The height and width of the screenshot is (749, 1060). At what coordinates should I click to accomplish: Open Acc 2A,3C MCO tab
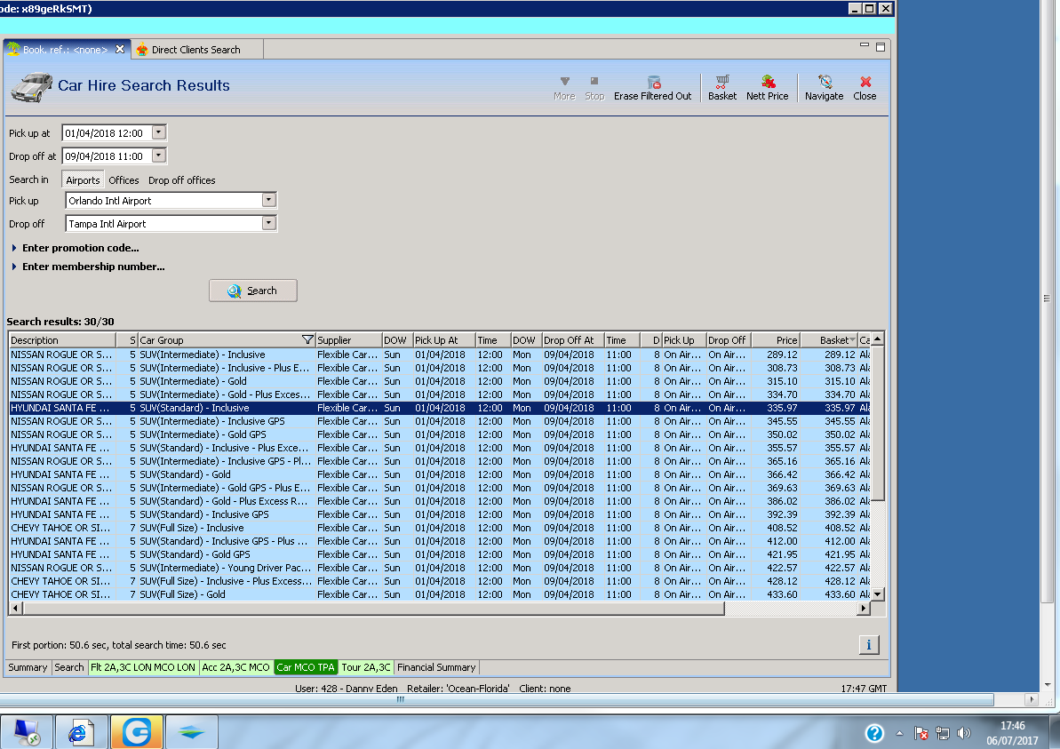click(x=236, y=667)
